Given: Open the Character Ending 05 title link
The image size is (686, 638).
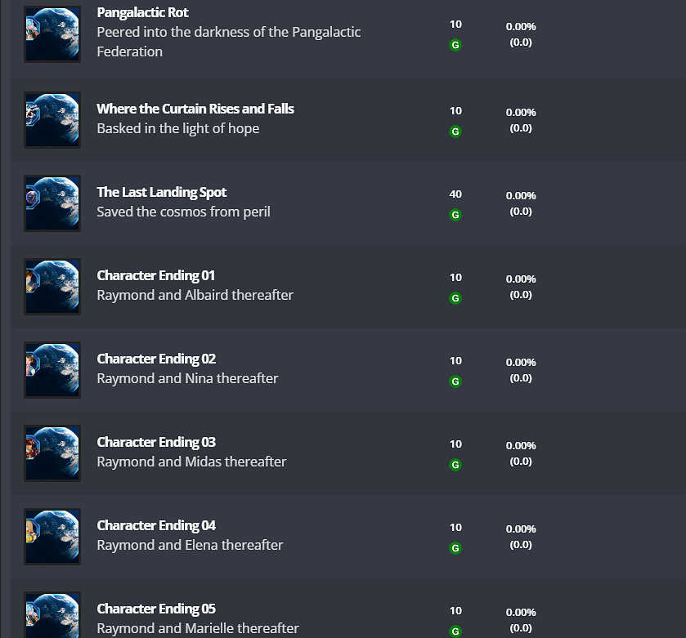Looking at the screenshot, I should (x=156, y=609).
